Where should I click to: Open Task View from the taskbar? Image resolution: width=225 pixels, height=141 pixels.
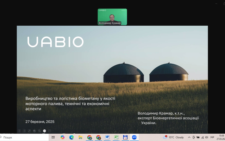pos(53,137)
